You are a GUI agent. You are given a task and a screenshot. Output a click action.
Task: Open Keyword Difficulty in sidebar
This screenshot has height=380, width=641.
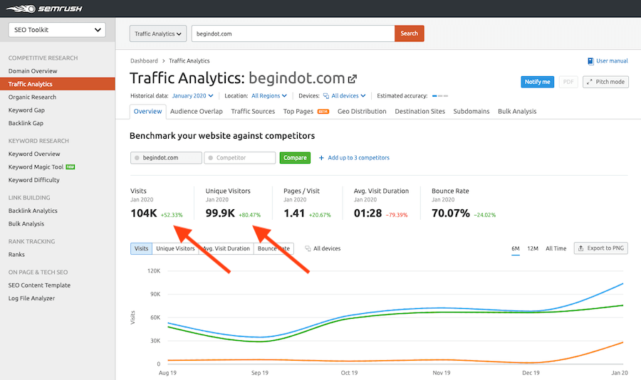pyautogui.click(x=34, y=180)
